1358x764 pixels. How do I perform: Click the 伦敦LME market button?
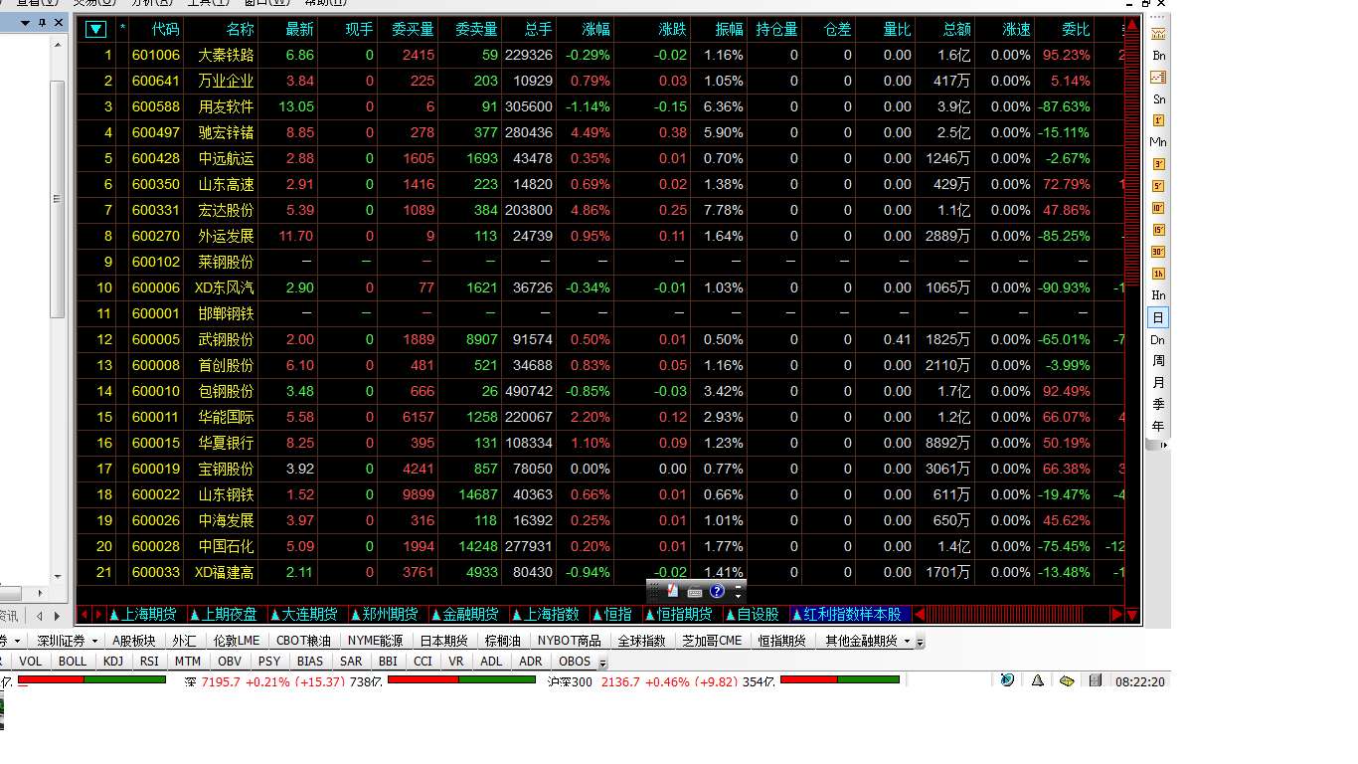[x=237, y=641]
